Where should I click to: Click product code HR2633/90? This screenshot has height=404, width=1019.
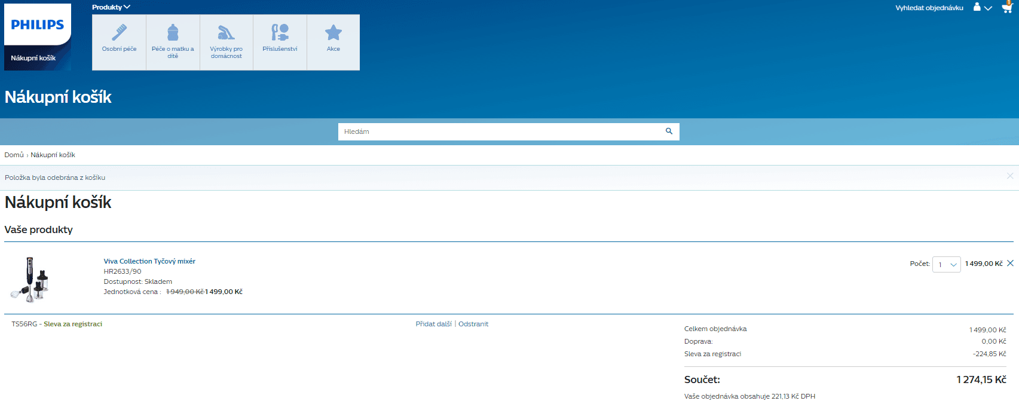pyautogui.click(x=123, y=271)
